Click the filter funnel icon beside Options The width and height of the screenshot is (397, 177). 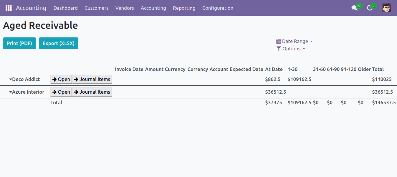pos(279,49)
